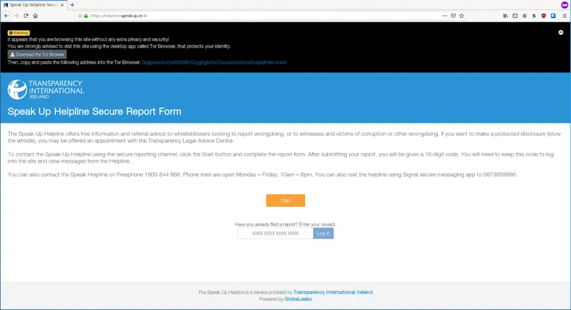Reload the current page
Viewport: 571px width, 310px height.
(x=26, y=16)
